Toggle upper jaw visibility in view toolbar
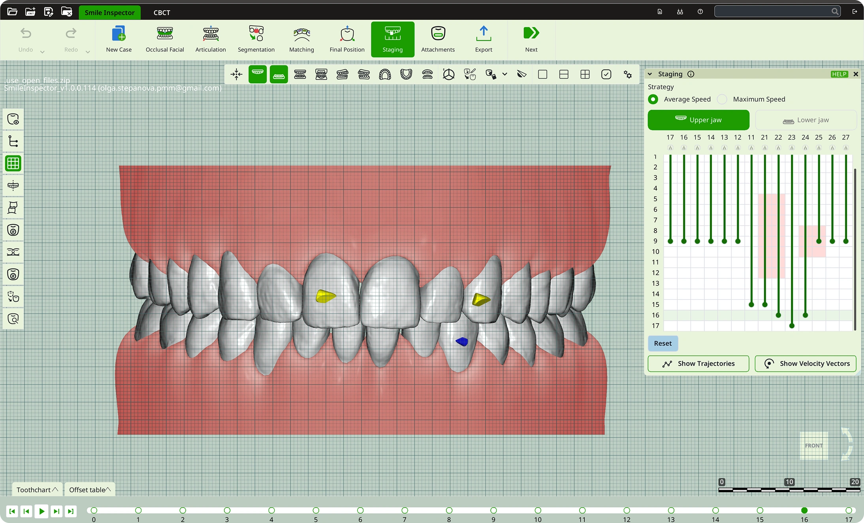Image resolution: width=864 pixels, height=523 pixels. coord(258,74)
